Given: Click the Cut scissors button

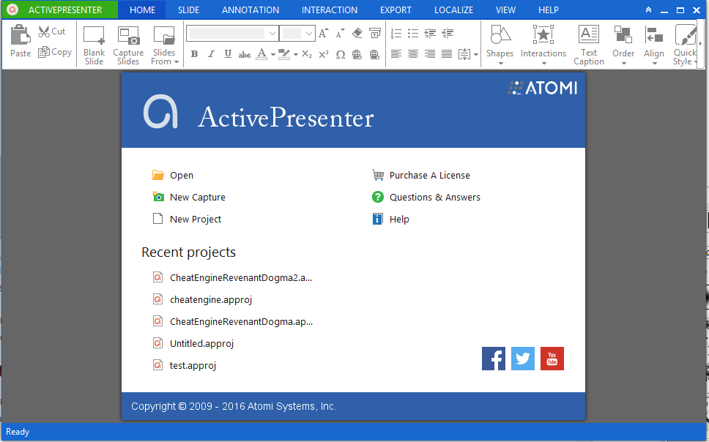Looking at the screenshot, I should pyautogui.click(x=52, y=31).
